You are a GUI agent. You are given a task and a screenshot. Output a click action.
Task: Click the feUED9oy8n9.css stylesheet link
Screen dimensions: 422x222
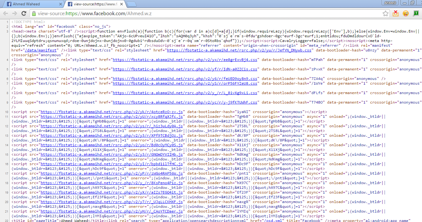point(185,79)
